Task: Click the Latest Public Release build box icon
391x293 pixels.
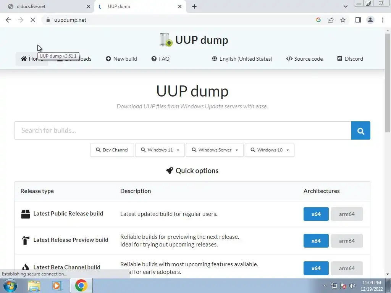Action: (x=26, y=214)
